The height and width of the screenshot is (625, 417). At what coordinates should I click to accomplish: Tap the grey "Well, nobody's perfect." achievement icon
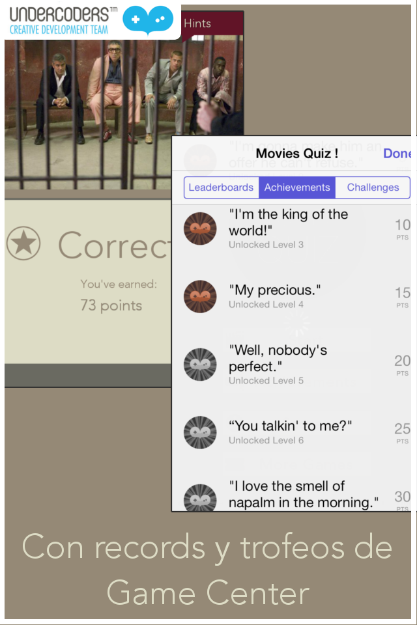point(200,365)
